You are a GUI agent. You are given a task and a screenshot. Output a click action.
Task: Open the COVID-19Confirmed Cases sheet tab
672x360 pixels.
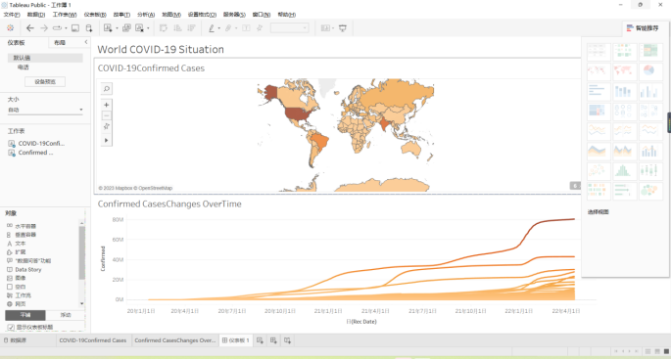(92, 340)
